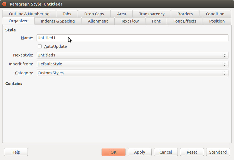234x160 pixels.
Task: Open Help for this dialog
Action: pos(16,152)
